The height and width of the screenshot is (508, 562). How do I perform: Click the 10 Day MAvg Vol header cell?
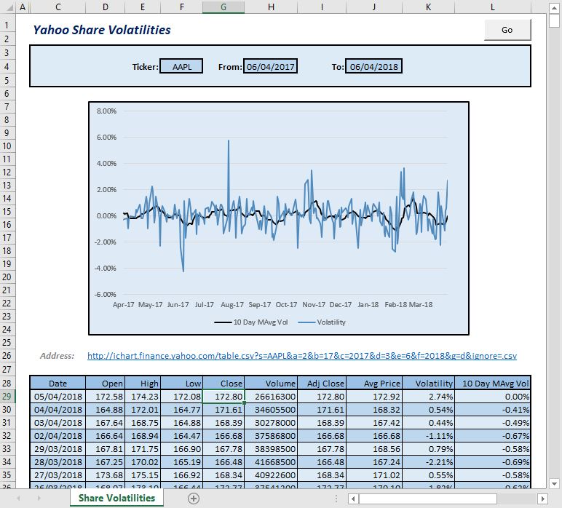(x=493, y=384)
